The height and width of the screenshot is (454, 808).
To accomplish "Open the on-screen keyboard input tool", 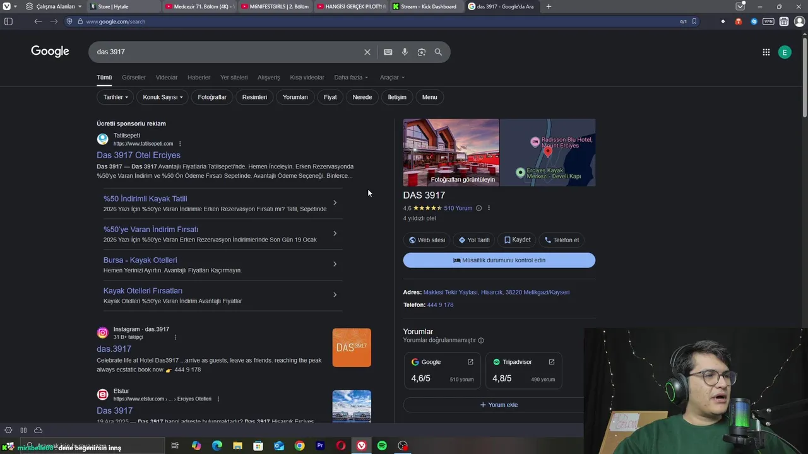I will (388, 52).
